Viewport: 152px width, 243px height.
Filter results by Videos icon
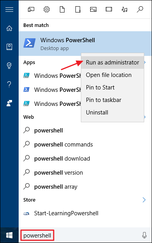(109, 10)
